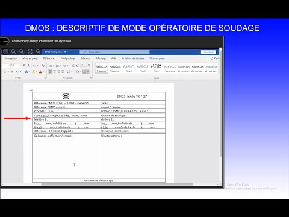Apply yellow text highlight color
289x217 pixels.
(x=33, y=72)
